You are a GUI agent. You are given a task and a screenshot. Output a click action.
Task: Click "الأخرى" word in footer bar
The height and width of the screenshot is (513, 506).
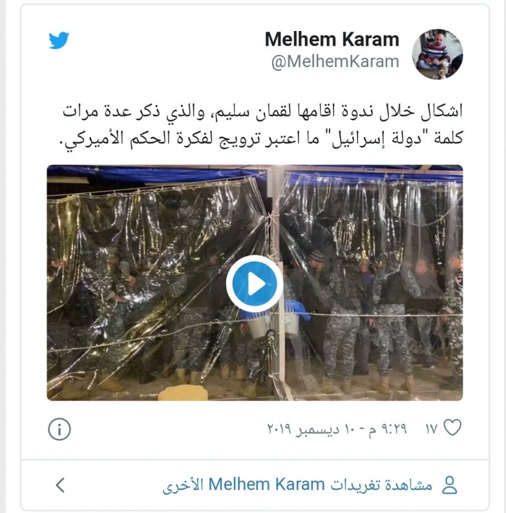tap(183, 485)
